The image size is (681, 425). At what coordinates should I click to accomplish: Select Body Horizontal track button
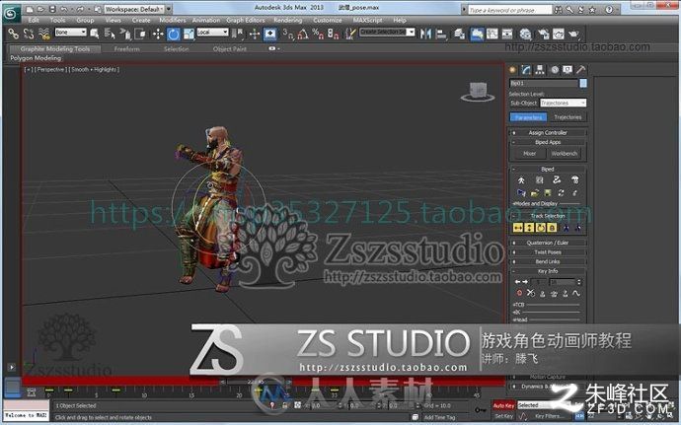(518, 228)
